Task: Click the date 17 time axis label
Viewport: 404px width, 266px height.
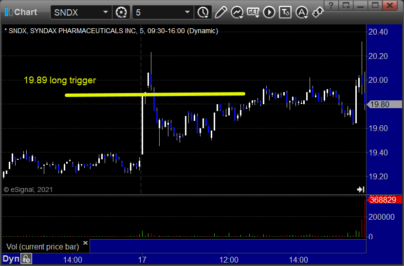Action: (x=142, y=260)
